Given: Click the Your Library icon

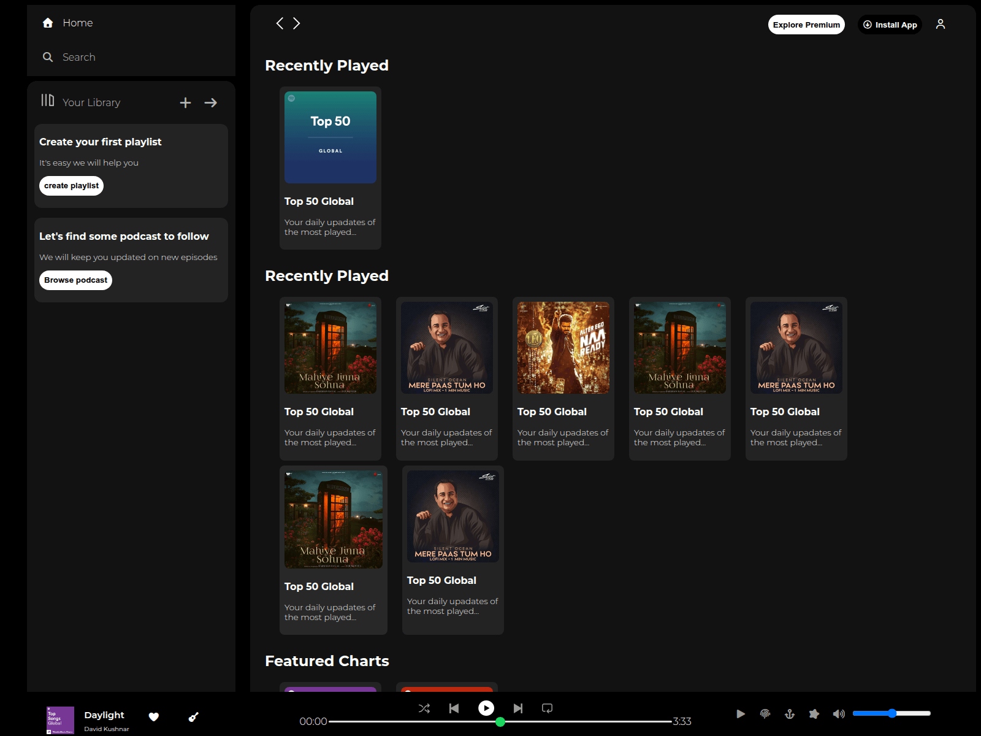Looking at the screenshot, I should pyautogui.click(x=48, y=100).
